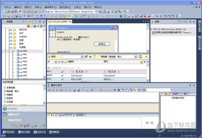Image resolution: width=202 pixels, height=138 pixels.
Task: Select the 已定稿 radio button
Action: 5,102
